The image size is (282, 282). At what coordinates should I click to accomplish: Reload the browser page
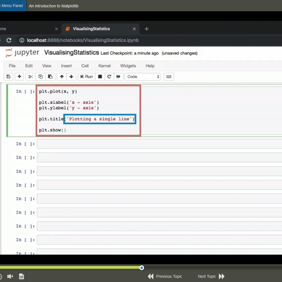[x=9, y=40]
